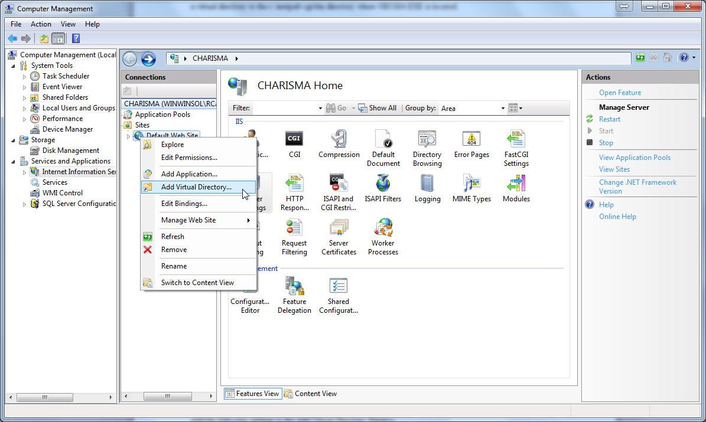Switch to the Content View tab
The height and width of the screenshot is (422, 706).
click(311, 394)
